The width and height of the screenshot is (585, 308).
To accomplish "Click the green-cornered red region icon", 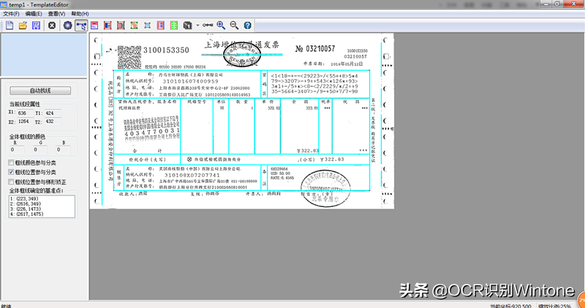I will (135, 26).
